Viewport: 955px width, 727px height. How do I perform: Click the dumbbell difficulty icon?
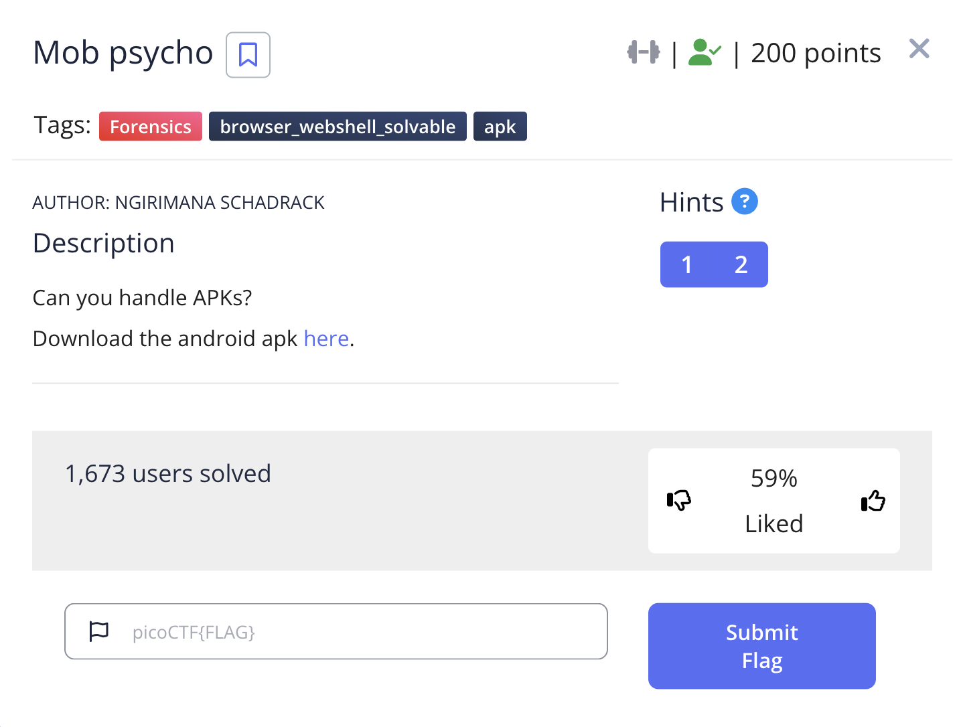point(643,52)
